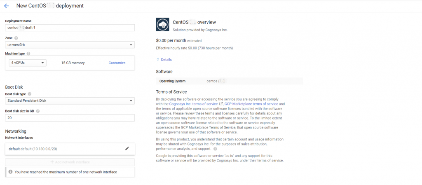
Task: Select the default network interface row
Action: (62, 148)
